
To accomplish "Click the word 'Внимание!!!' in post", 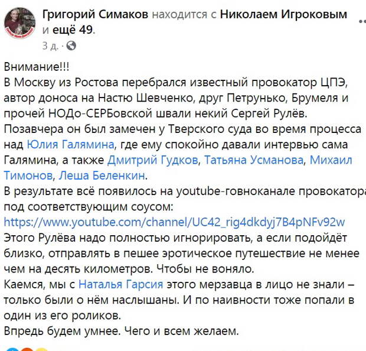I will [37, 67].
